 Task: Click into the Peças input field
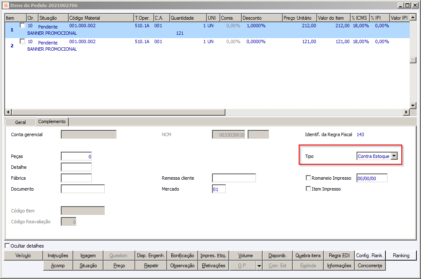click(x=76, y=156)
